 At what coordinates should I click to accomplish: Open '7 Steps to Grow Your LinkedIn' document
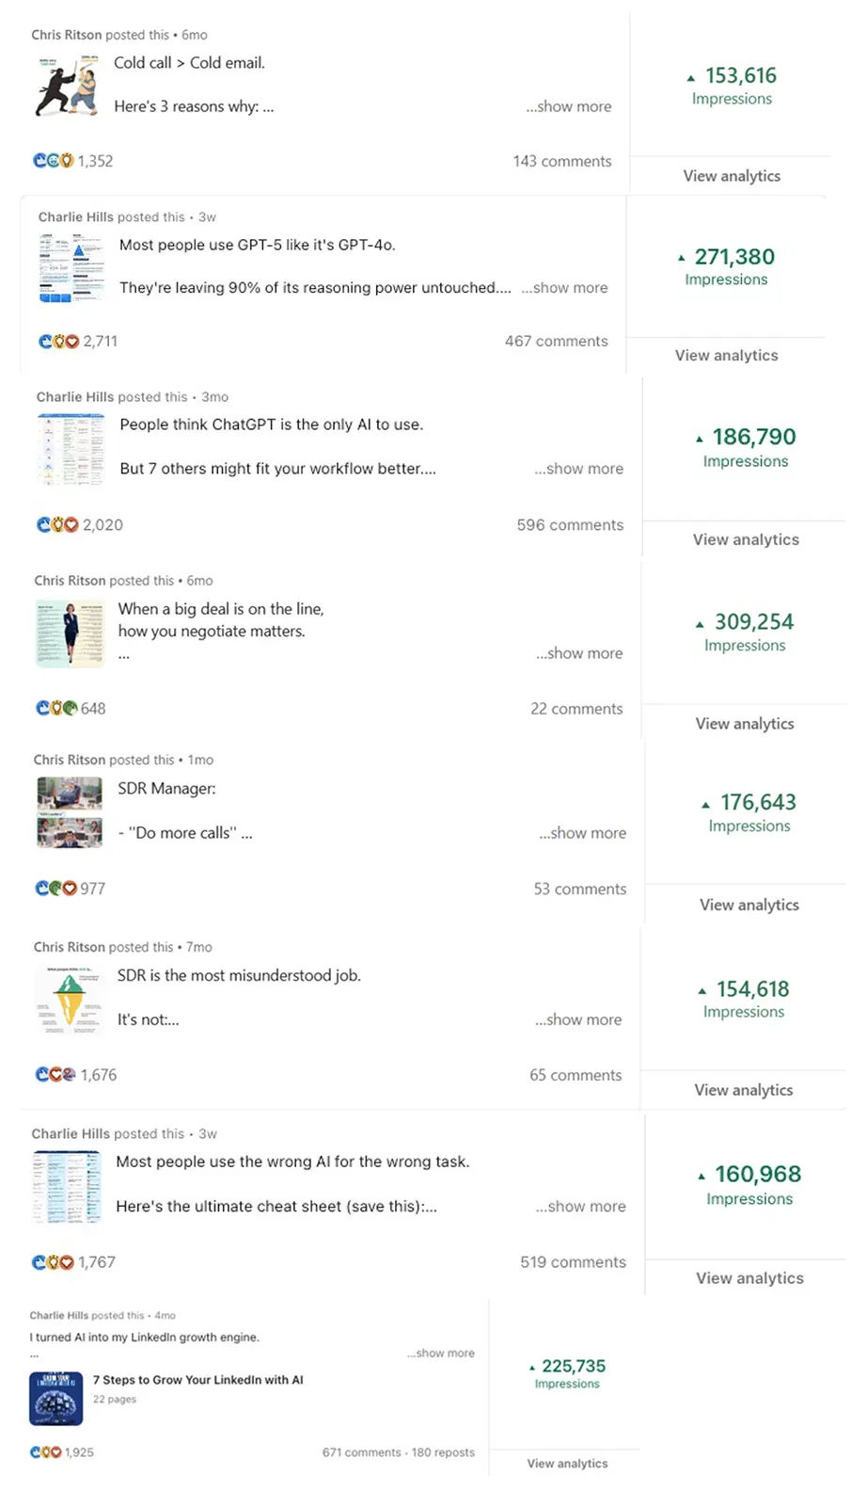pyautogui.click(x=197, y=1380)
